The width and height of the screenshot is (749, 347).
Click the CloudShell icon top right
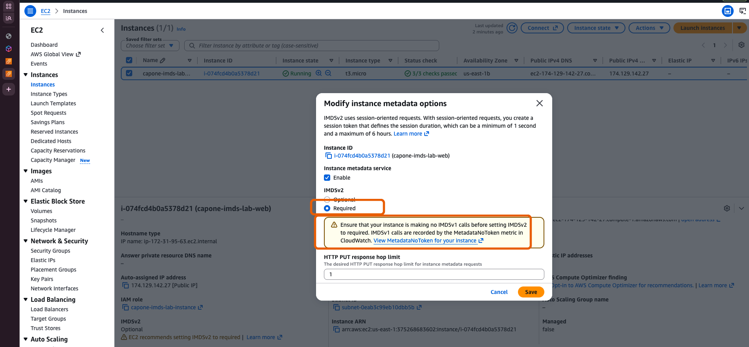[743, 11]
